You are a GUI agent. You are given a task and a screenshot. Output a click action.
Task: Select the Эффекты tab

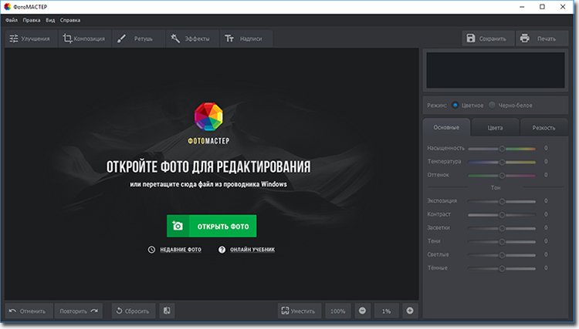coord(192,39)
